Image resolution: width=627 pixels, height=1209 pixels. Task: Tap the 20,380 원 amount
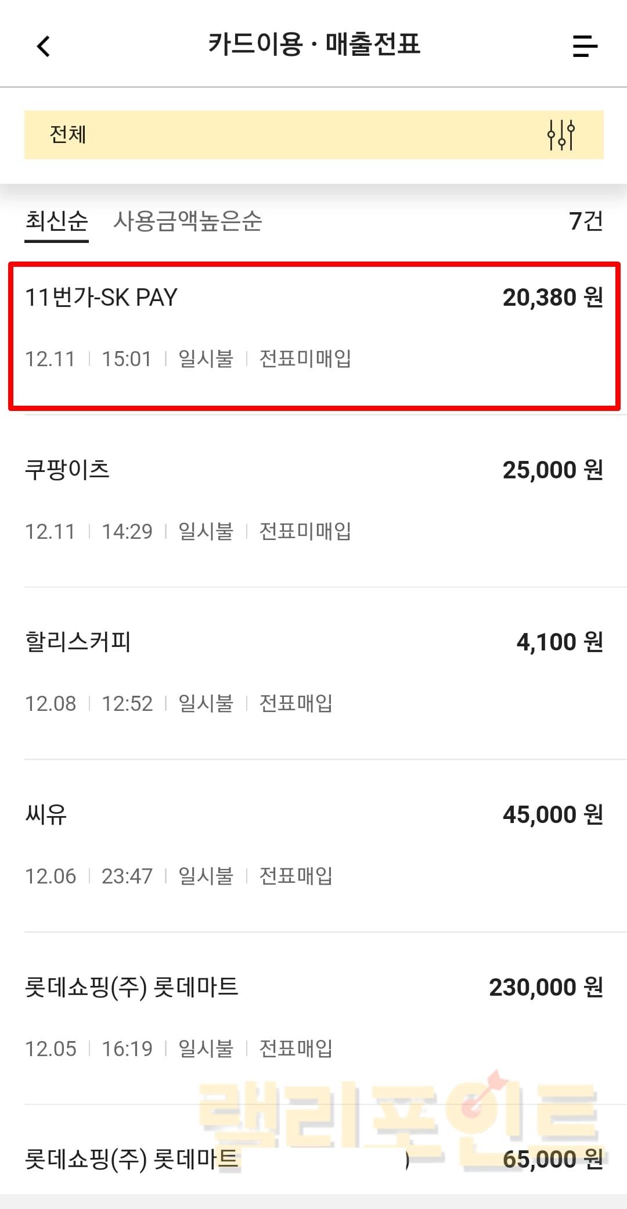[x=552, y=298]
